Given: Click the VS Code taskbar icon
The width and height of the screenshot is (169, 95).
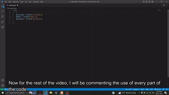Looking at the screenshot, I should coord(45,93).
